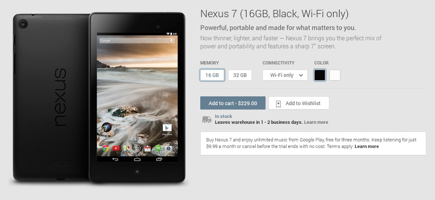Select the 32 GB memory option
This screenshot has width=435, height=200.
click(240, 75)
